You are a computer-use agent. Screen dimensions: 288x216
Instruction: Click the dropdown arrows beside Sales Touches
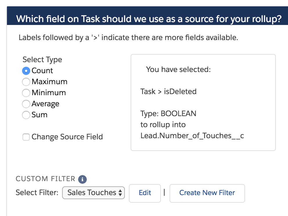pyautogui.click(x=120, y=192)
